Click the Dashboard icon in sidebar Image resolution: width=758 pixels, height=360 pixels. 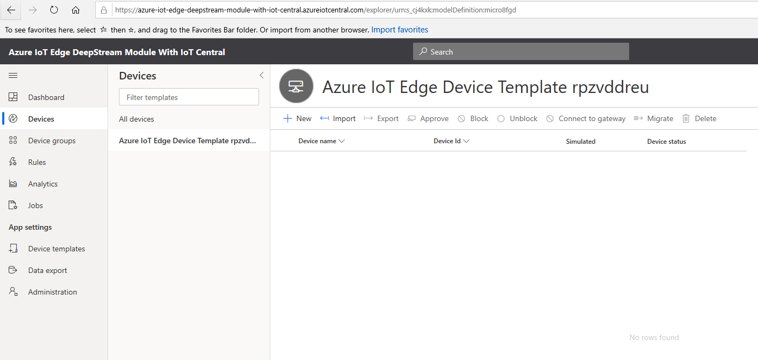click(14, 97)
